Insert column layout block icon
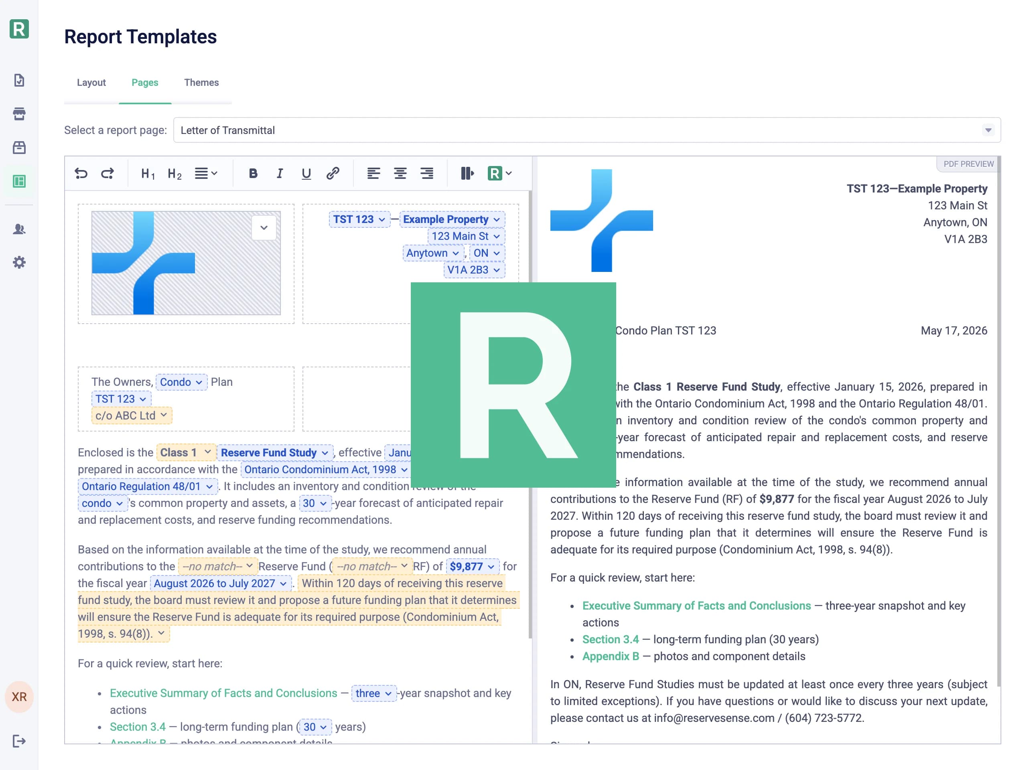Viewport: 1027px width, 770px height. point(467,174)
